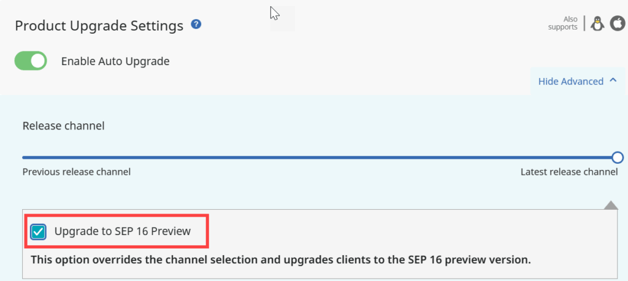Select the Latest release channel label
The width and height of the screenshot is (628, 281).
[569, 172]
